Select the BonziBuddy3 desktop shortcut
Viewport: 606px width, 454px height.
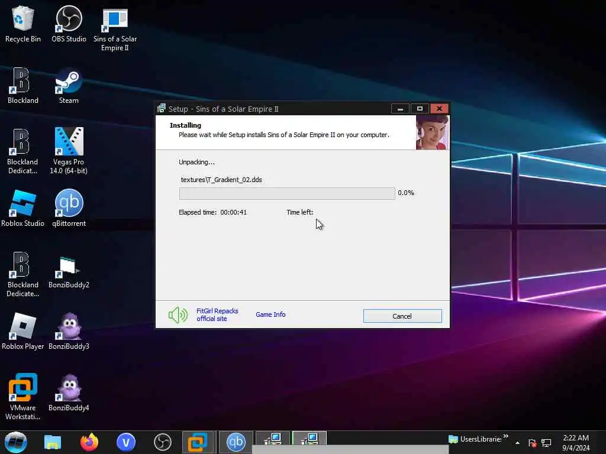pyautogui.click(x=69, y=331)
